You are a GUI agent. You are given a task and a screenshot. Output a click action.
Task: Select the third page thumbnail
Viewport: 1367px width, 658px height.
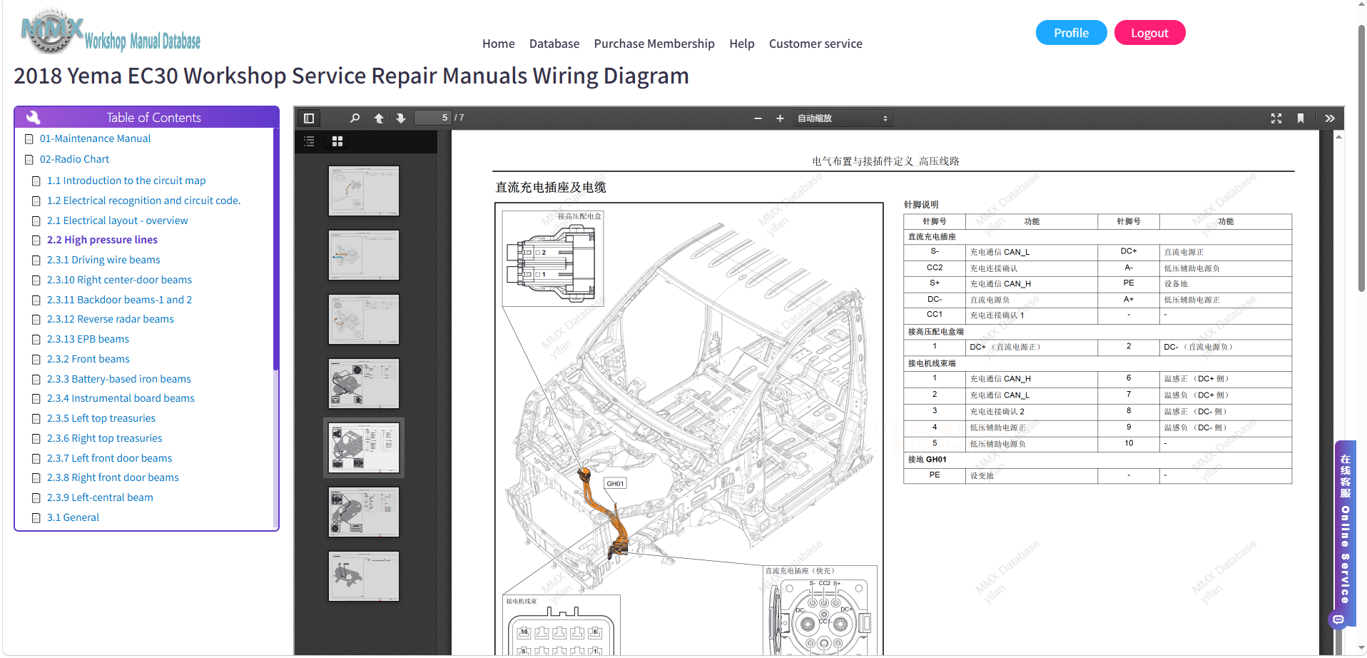[x=364, y=320]
